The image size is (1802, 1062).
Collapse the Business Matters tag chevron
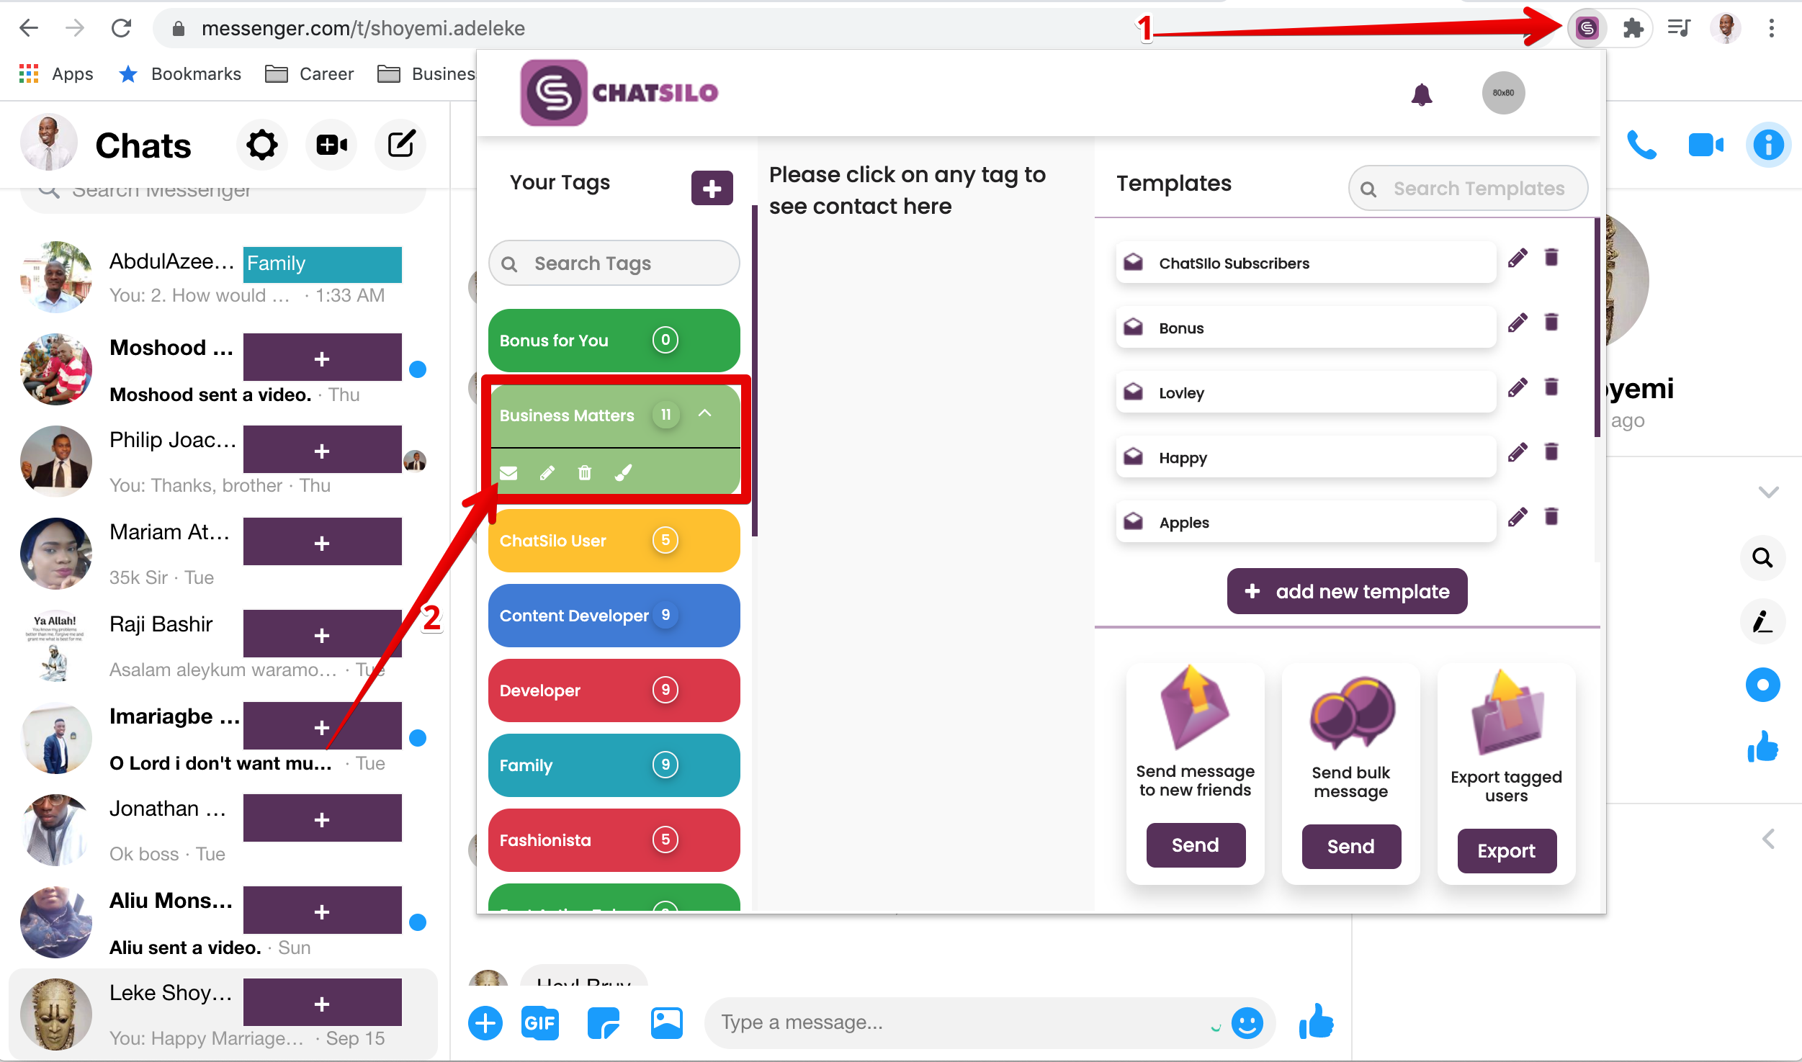point(705,413)
